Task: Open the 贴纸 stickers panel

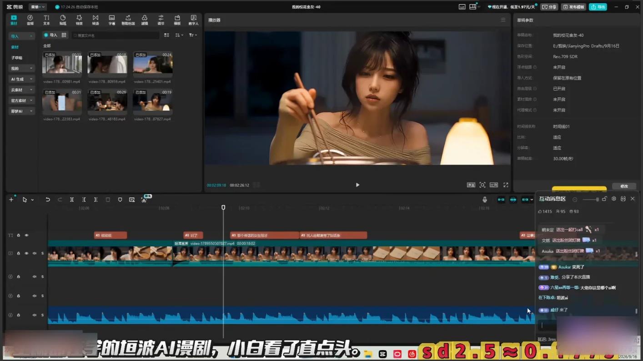Action: click(63, 20)
